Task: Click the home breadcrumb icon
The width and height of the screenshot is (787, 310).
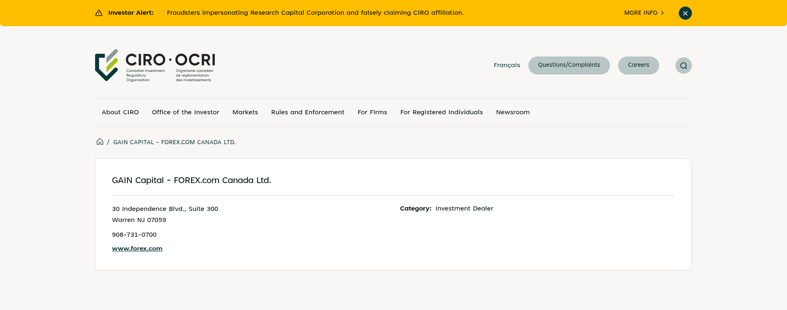Action: (x=100, y=142)
